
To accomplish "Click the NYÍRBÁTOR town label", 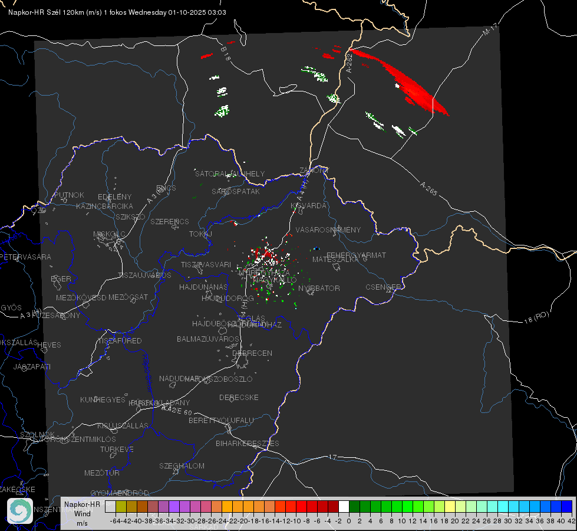I will tap(319, 288).
